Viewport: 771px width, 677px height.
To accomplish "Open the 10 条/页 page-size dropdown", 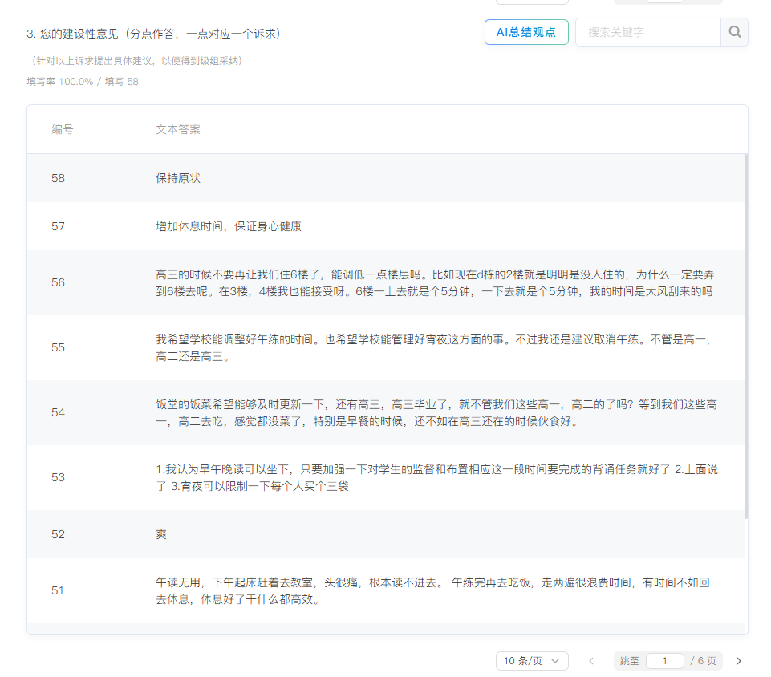I will 532,661.
